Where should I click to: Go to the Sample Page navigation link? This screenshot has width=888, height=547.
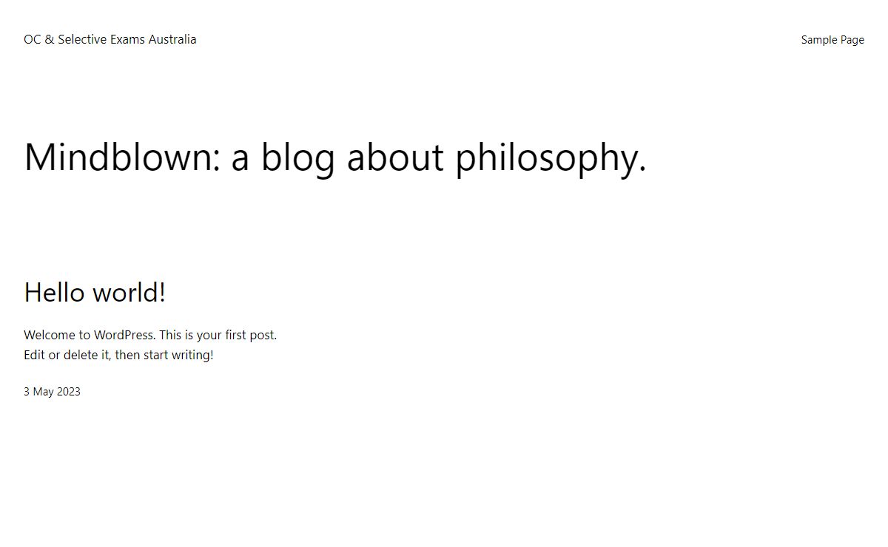[x=832, y=40]
